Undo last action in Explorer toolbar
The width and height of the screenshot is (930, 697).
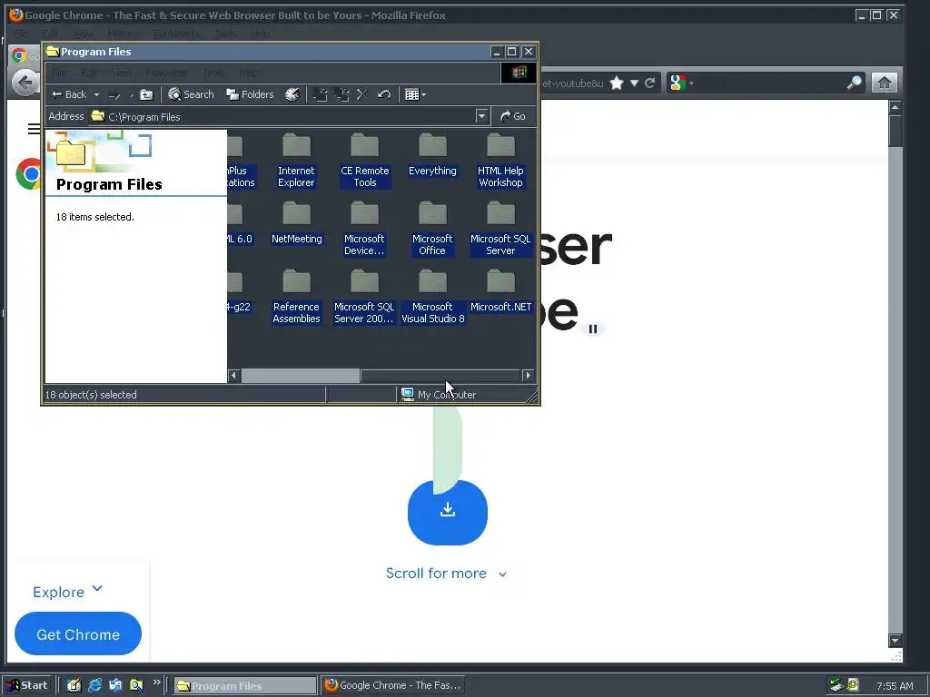tap(384, 94)
